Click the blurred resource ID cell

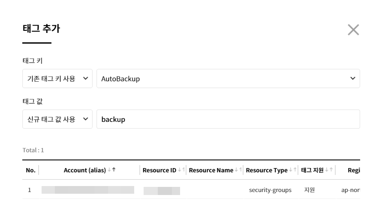(x=162, y=190)
